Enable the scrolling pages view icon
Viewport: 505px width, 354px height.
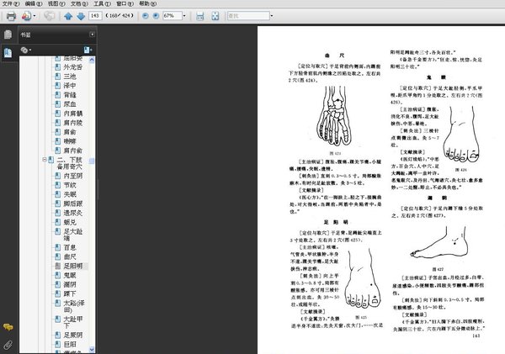coord(200,16)
